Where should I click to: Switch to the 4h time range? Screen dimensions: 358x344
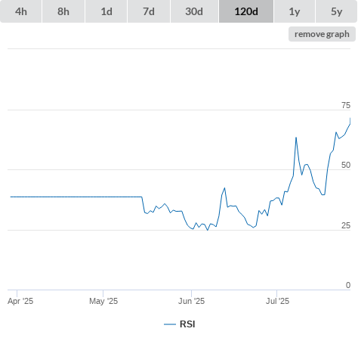pos(21,11)
